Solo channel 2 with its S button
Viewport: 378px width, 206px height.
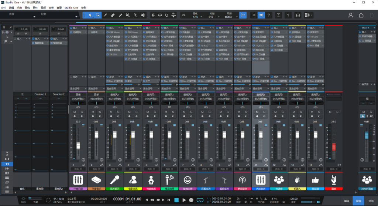pos(100,112)
